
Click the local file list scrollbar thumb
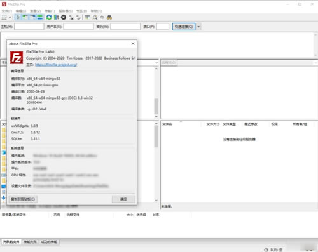click(x=156, y=136)
